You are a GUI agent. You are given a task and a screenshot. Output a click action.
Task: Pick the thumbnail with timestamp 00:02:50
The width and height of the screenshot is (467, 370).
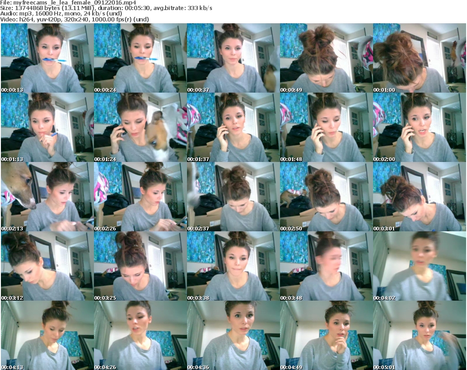(326, 197)
